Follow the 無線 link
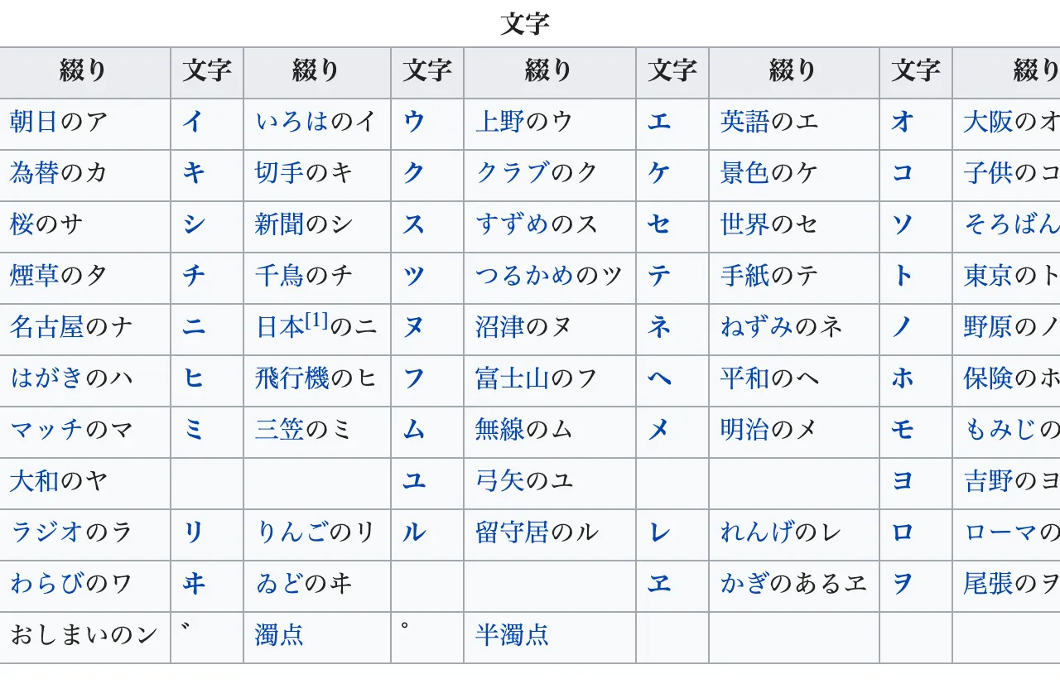The image size is (1060, 684). [x=500, y=430]
